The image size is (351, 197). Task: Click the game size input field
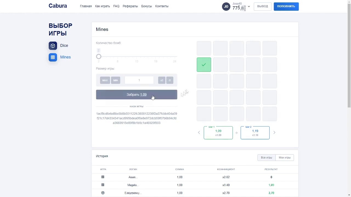pos(139,80)
